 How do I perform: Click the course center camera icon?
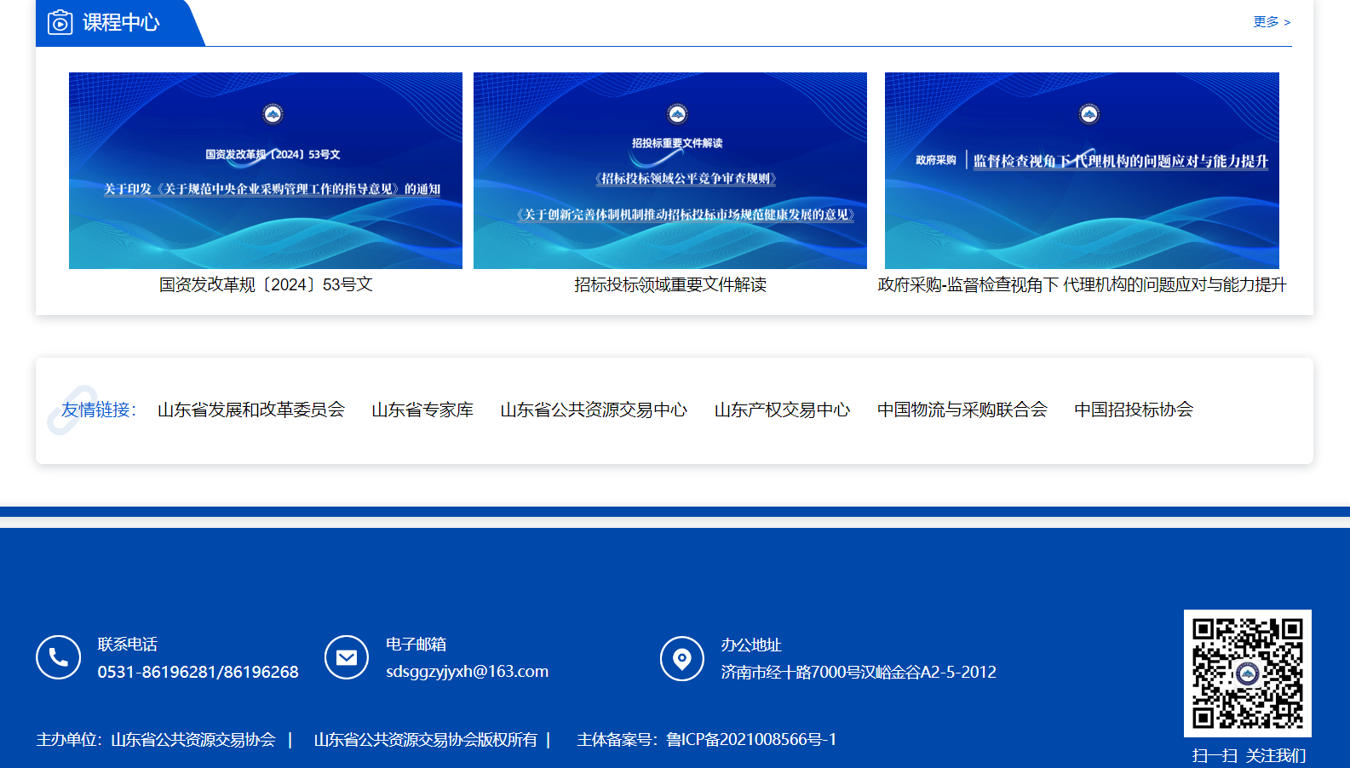coord(60,22)
